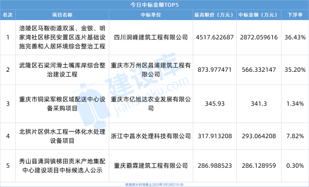
Task: Click the 1.34% discount rate cell
Action: click(x=295, y=104)
